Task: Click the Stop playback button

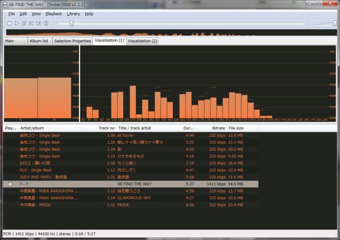Action: [x=9, y=23]
